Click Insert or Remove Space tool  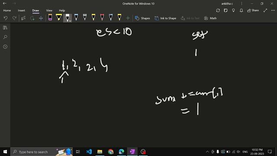coord(41,18)
